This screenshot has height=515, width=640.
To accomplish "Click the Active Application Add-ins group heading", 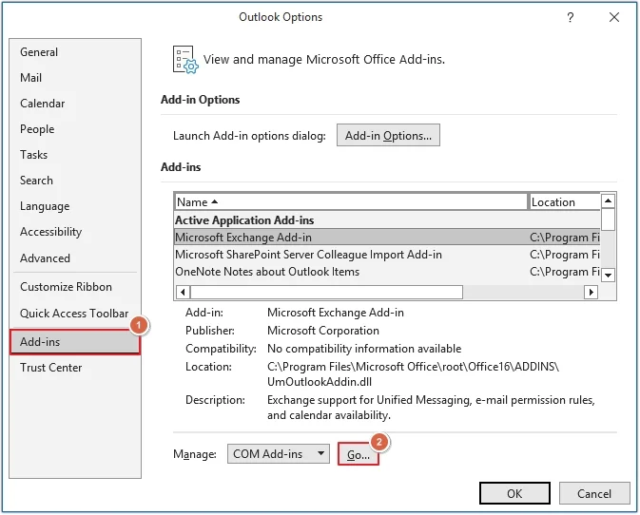I will pos(244,220).
